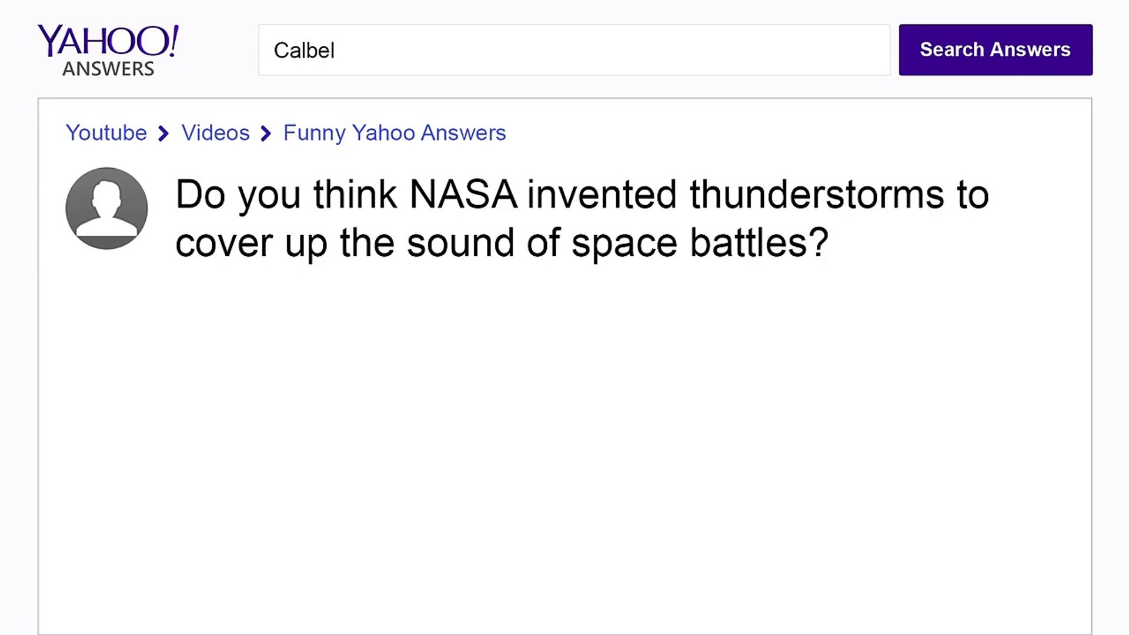
Task: Click the Yahoo! logo
Action: (108, 41)
